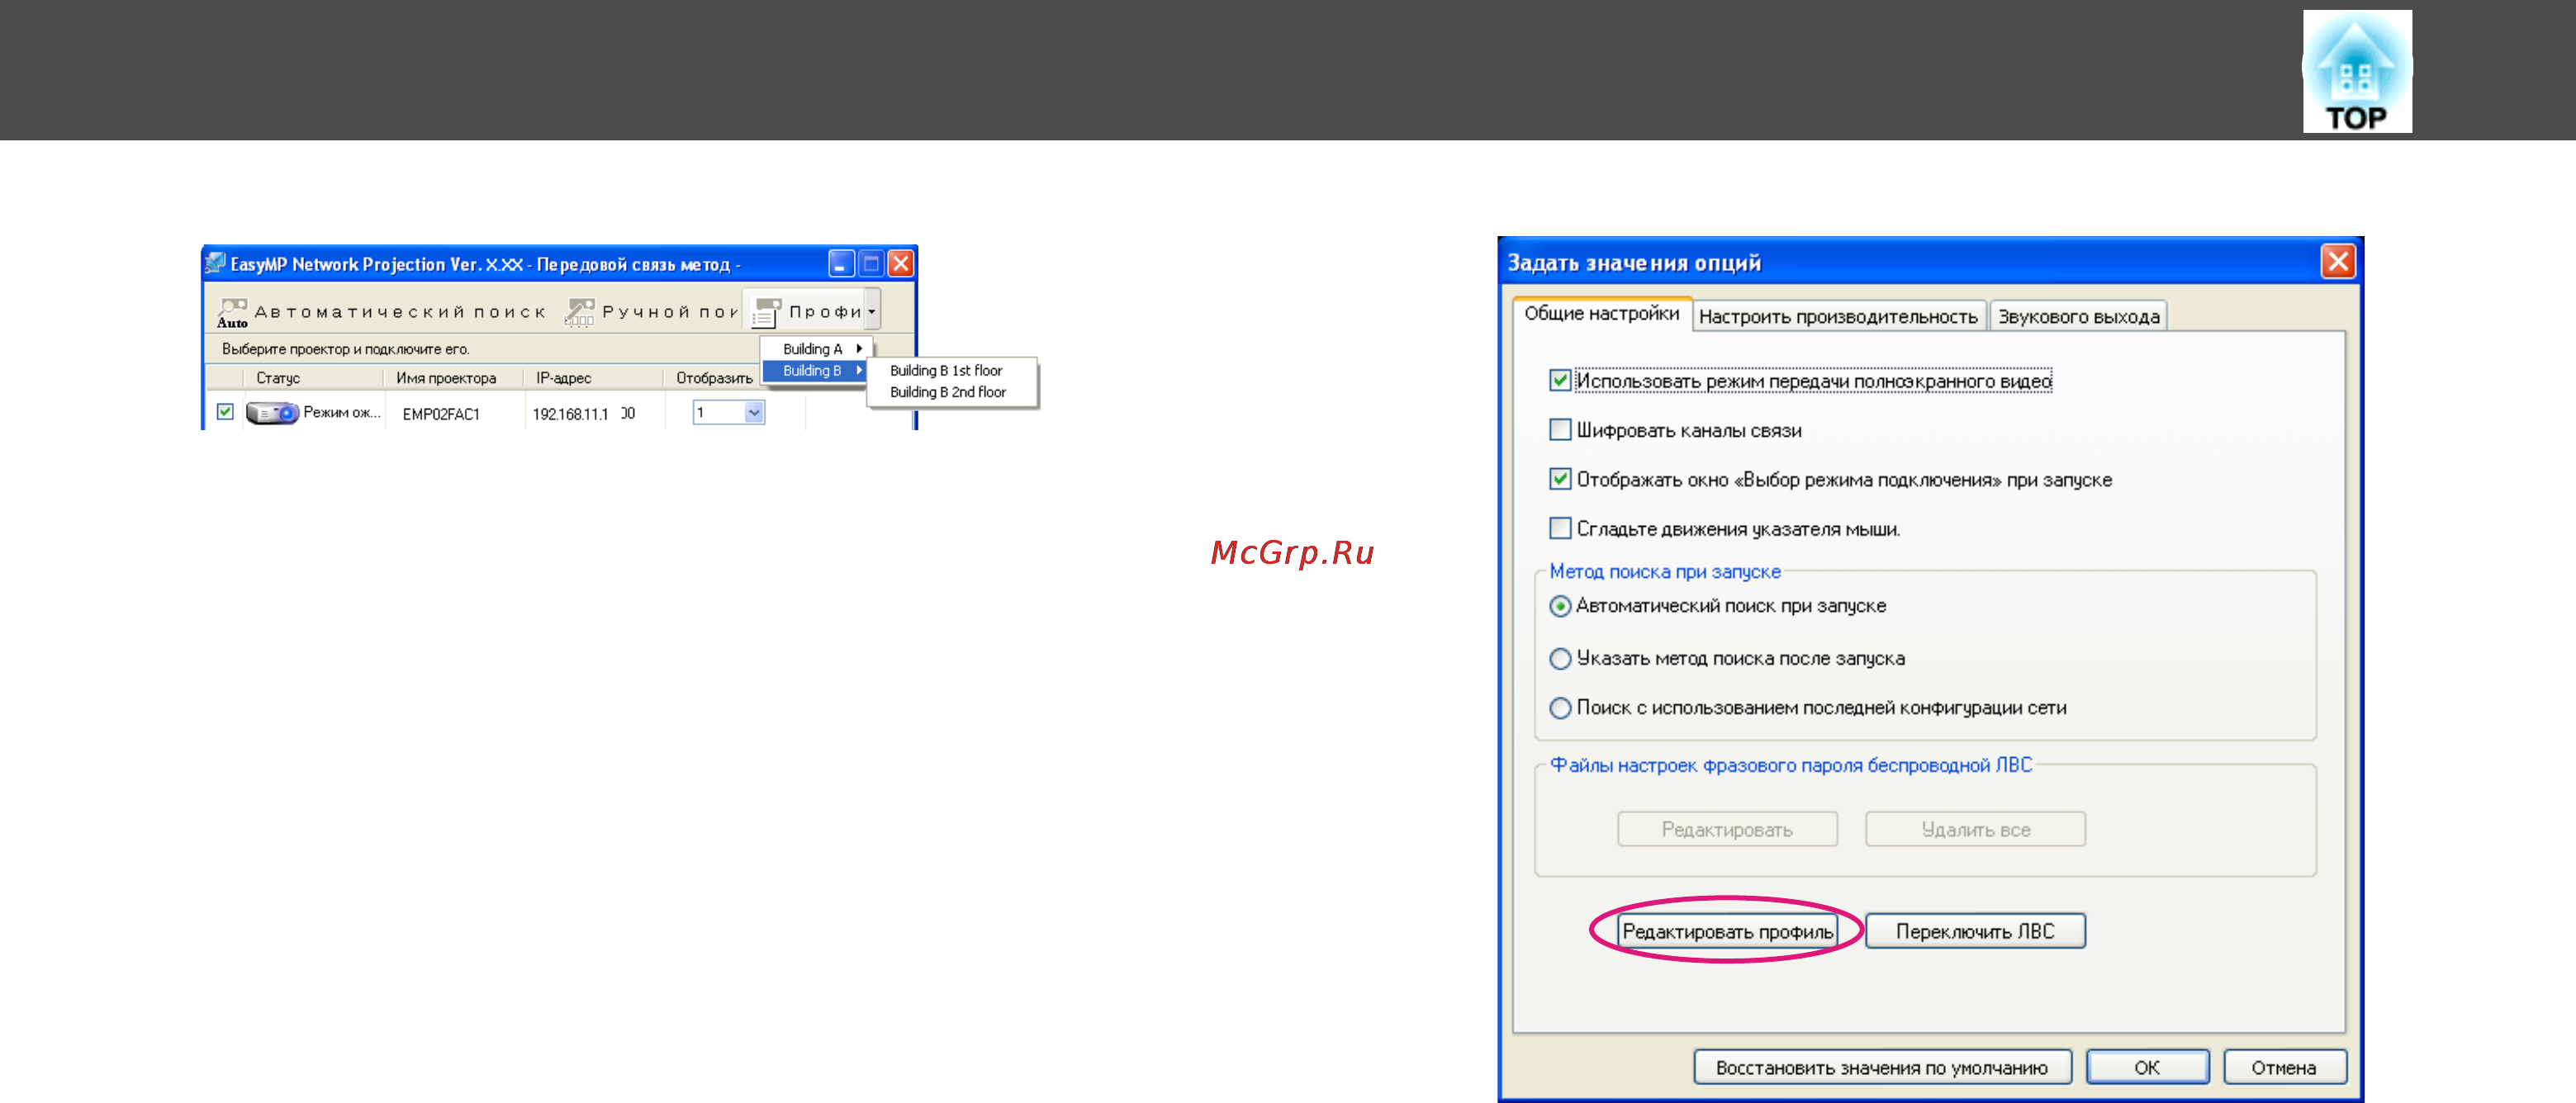
Task: Click 'Редактировать профиль' button
Action: coord(1727,931)
